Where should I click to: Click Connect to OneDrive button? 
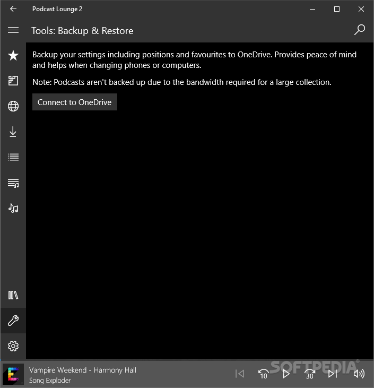(x=75, y=102)
